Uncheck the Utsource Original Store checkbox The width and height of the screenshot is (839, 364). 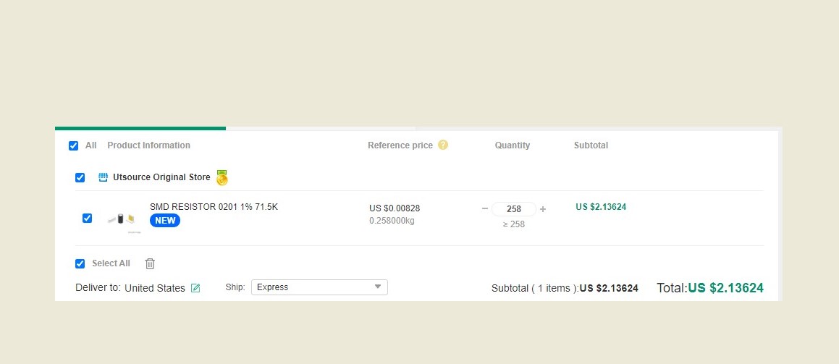tap(80, 177)
